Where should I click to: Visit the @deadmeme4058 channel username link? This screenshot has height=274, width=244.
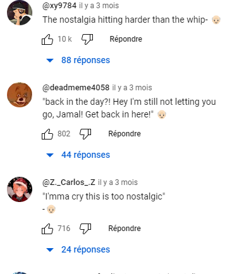(76, 88)
